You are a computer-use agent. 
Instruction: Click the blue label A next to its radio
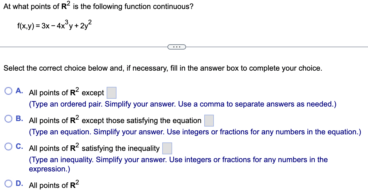pos(19,91)
